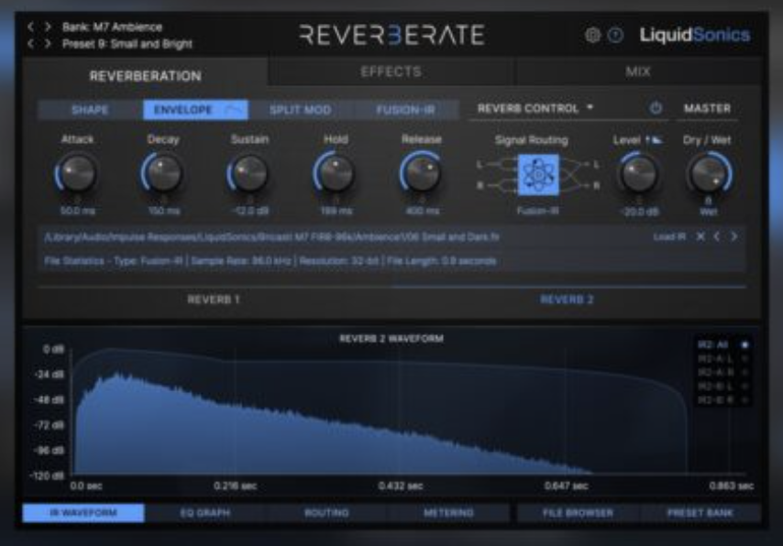
Task: Select the Reverb 2 tab
Action: (567, 300)
